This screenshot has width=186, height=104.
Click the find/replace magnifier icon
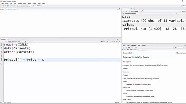23,42
